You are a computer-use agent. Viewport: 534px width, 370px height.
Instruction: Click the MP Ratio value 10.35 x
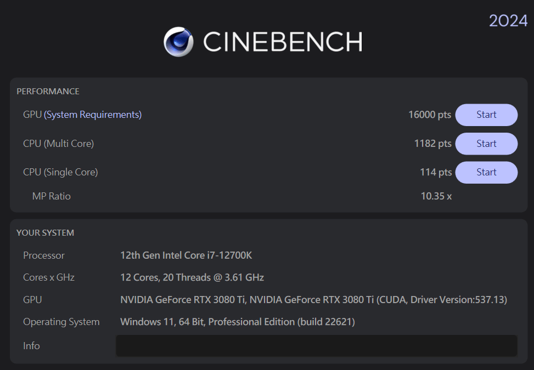pos(436,196)
